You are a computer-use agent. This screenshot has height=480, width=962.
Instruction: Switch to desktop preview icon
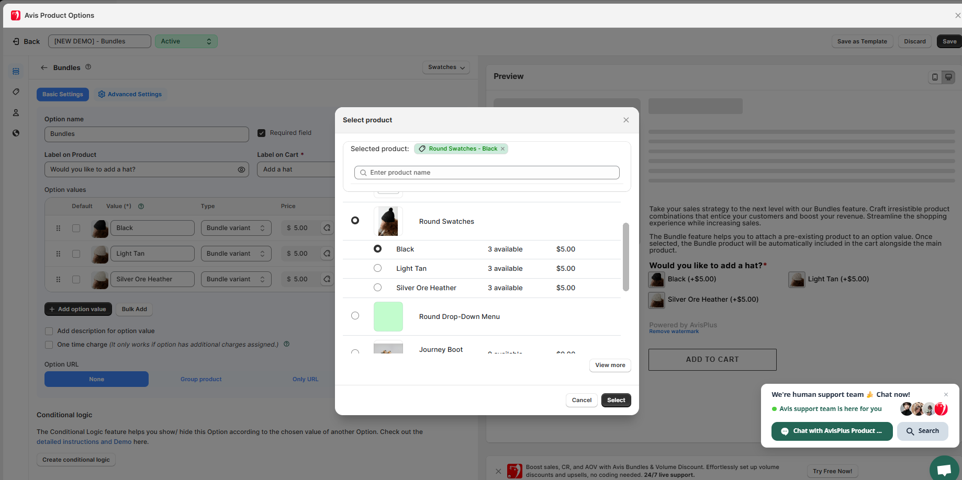948,77
